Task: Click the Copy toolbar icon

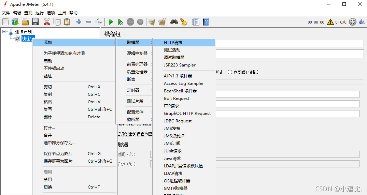Action: tap(57, 22)
